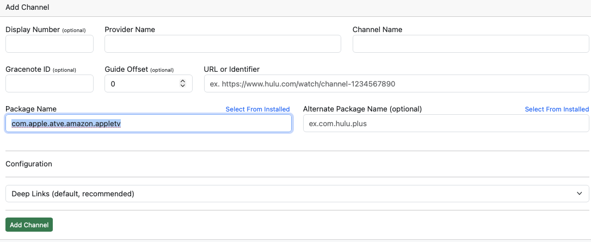This screenshot has width=591, height=242.
Task: Click the Configuration section heading
Action: (x=29, y=164)
